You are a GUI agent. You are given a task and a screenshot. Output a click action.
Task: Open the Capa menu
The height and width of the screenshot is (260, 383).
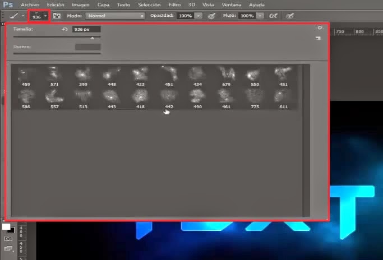pyautogui.click(x=103, y=4)
